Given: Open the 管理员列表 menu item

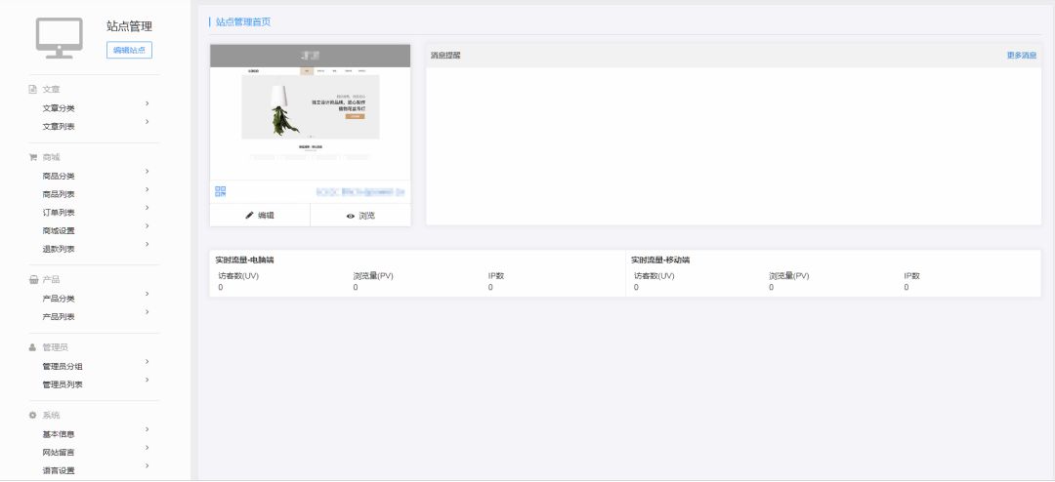Looking at the screenshot, I should 63,384.
